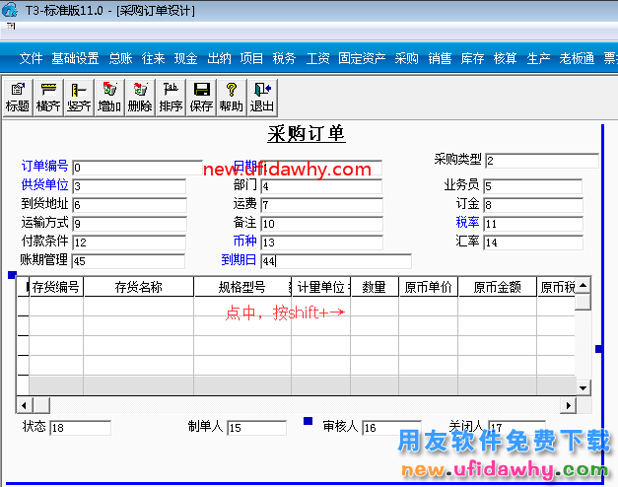The image size is (618, 487).
Task: Open the 文件 menu
Action: pos(31,58)
